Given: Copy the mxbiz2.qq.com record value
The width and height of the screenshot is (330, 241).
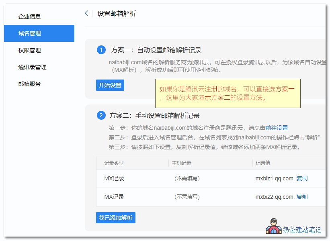Looking at the screenshot, I should point(302,197).
